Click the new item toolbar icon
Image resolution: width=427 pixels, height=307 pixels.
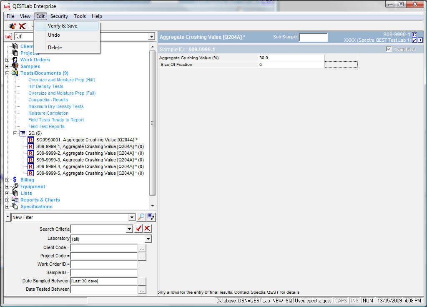13,26
